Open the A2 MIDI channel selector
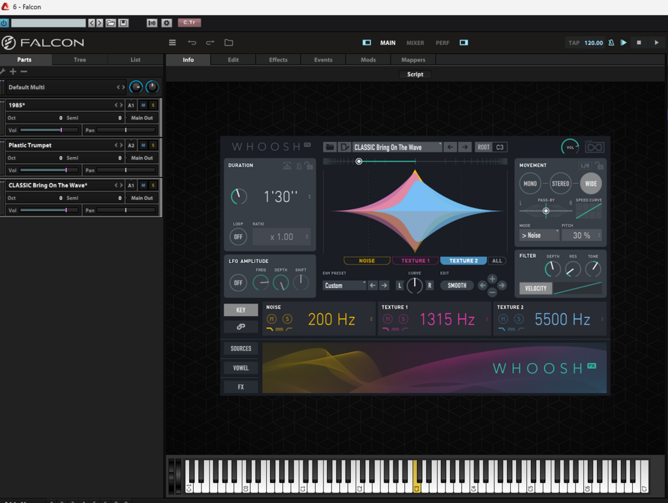 [x=130, y=145]
